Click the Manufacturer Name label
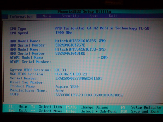This screenshot has height=122, width=163. pos(29,90)
